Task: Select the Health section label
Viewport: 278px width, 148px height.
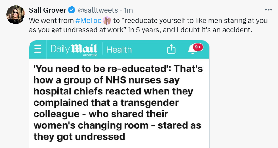Action: (119, 49)
